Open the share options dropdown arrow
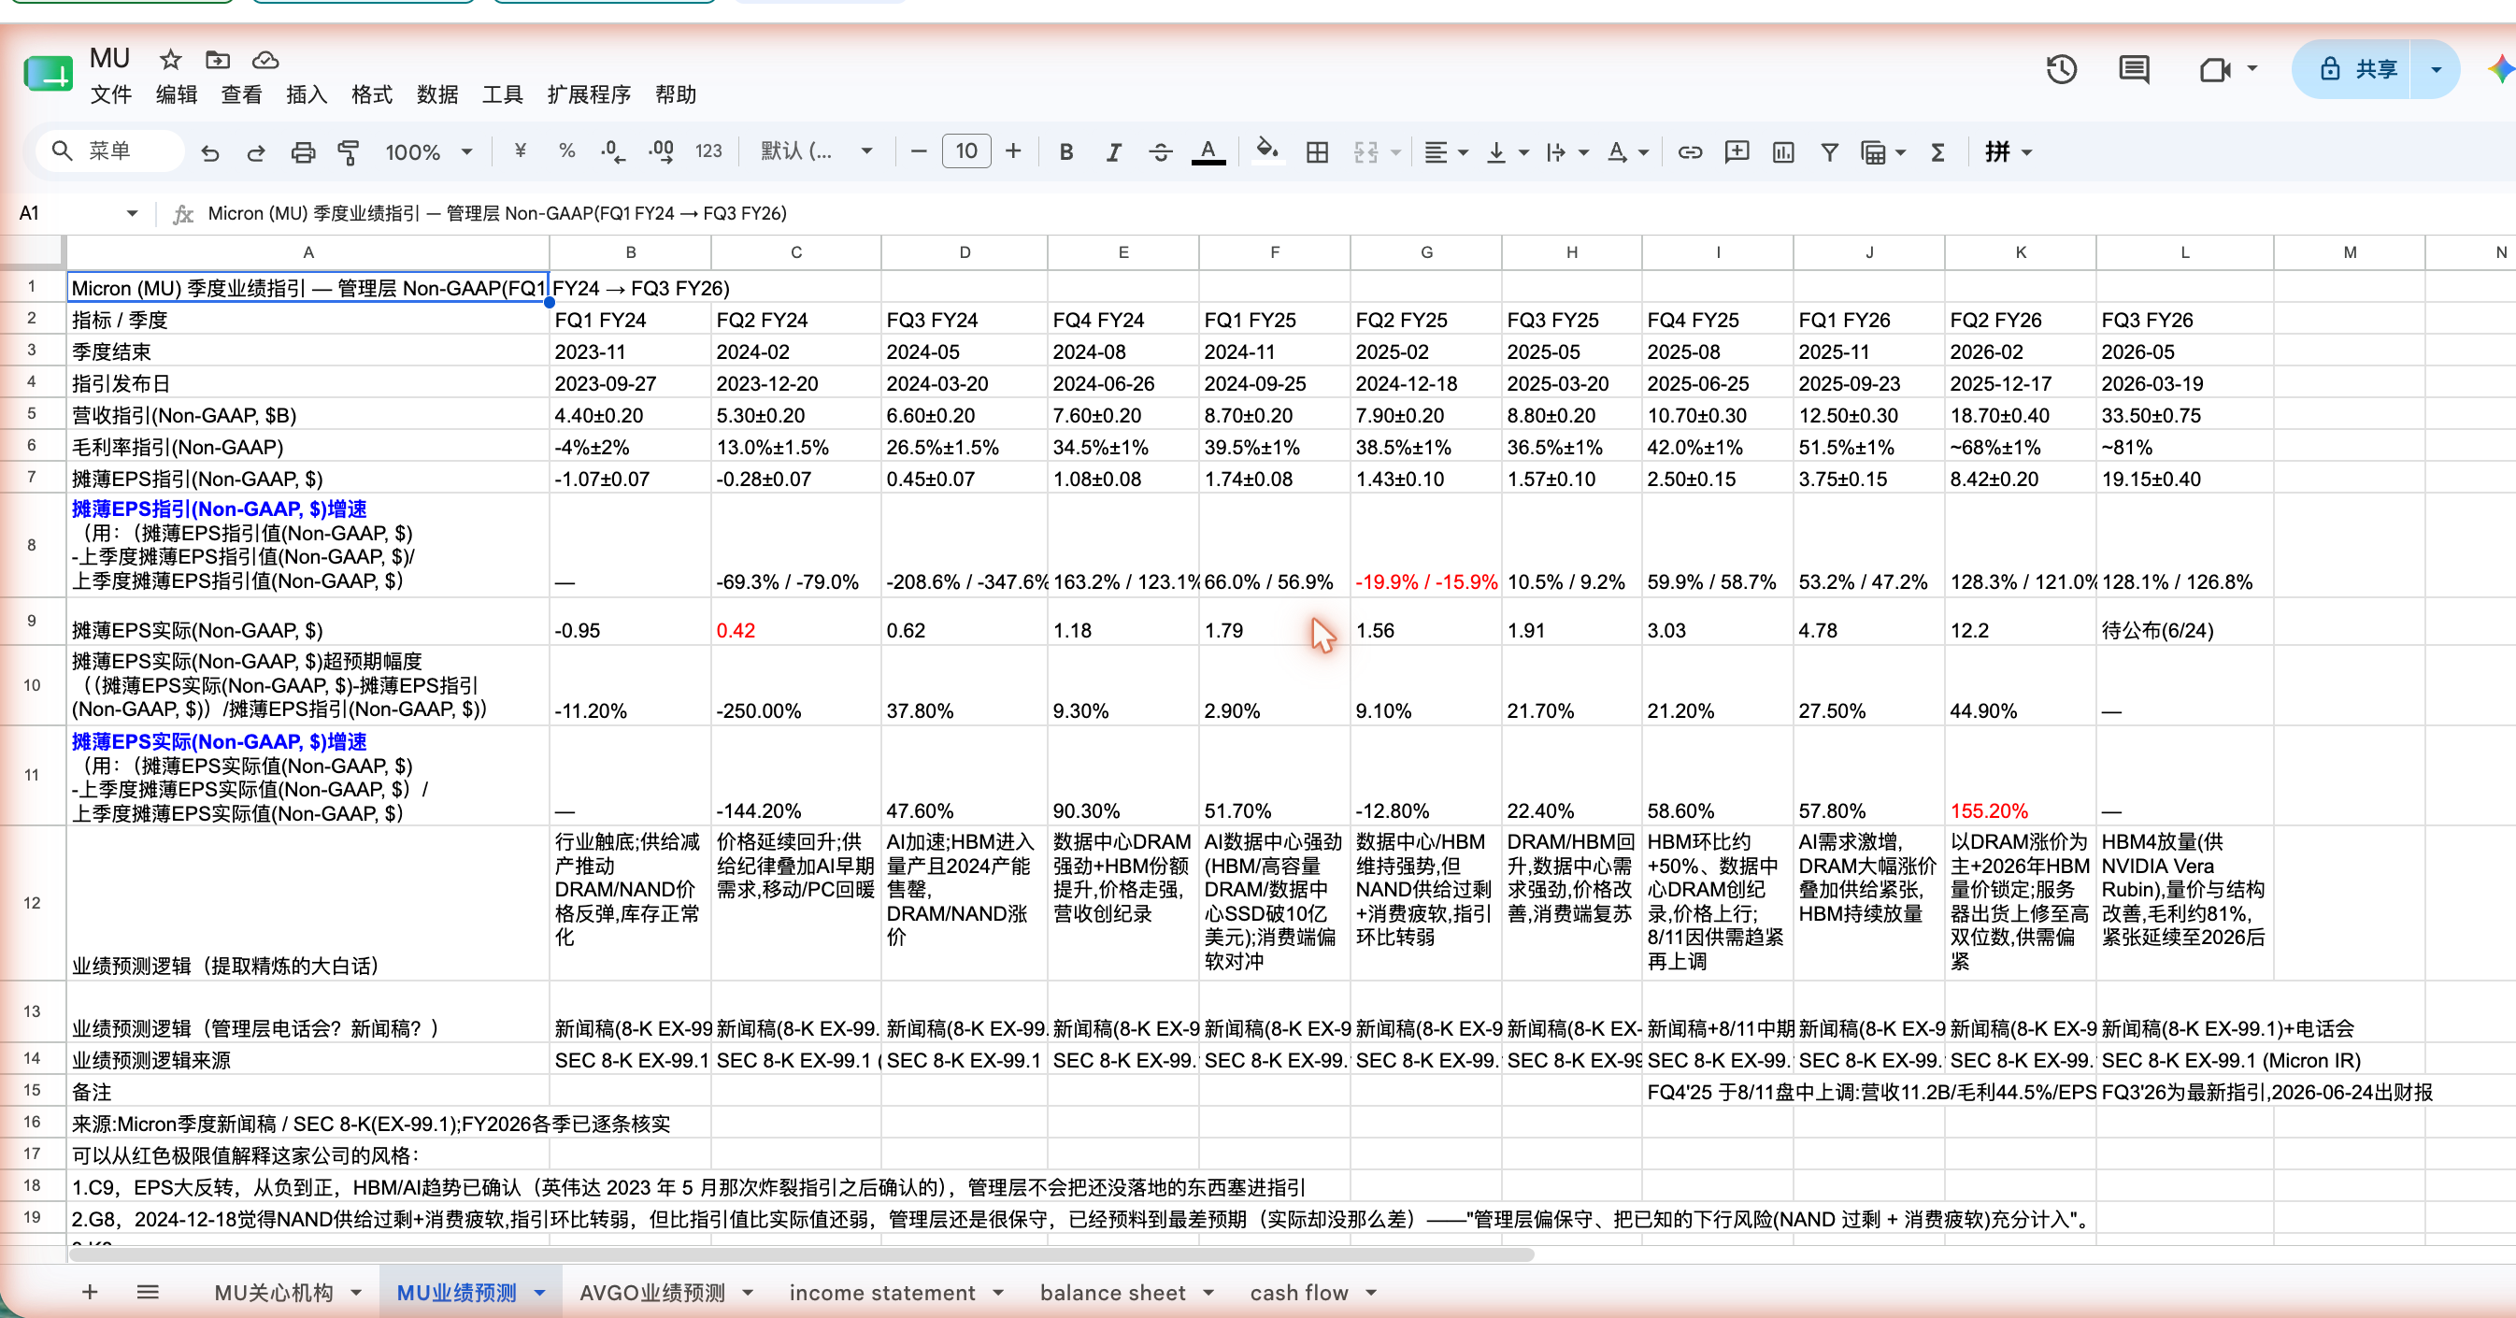 2436,69
